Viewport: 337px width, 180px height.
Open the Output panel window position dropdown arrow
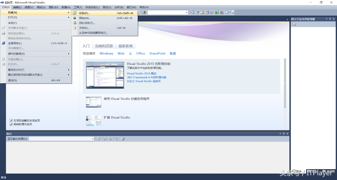tap(280, 134)
